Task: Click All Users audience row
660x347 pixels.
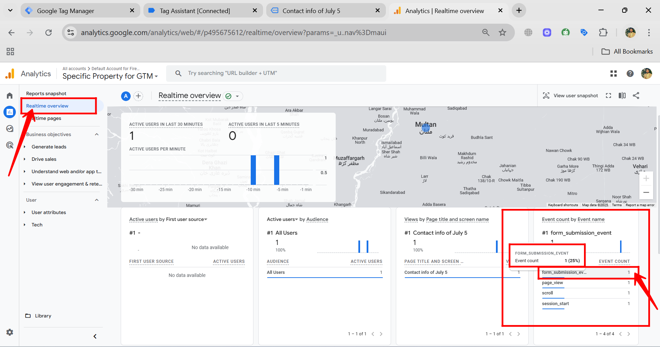Action: tap(325, 272)
